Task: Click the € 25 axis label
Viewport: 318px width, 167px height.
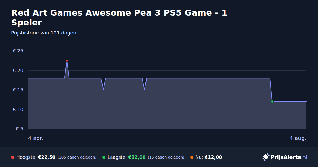Action: tap(18, 51)
